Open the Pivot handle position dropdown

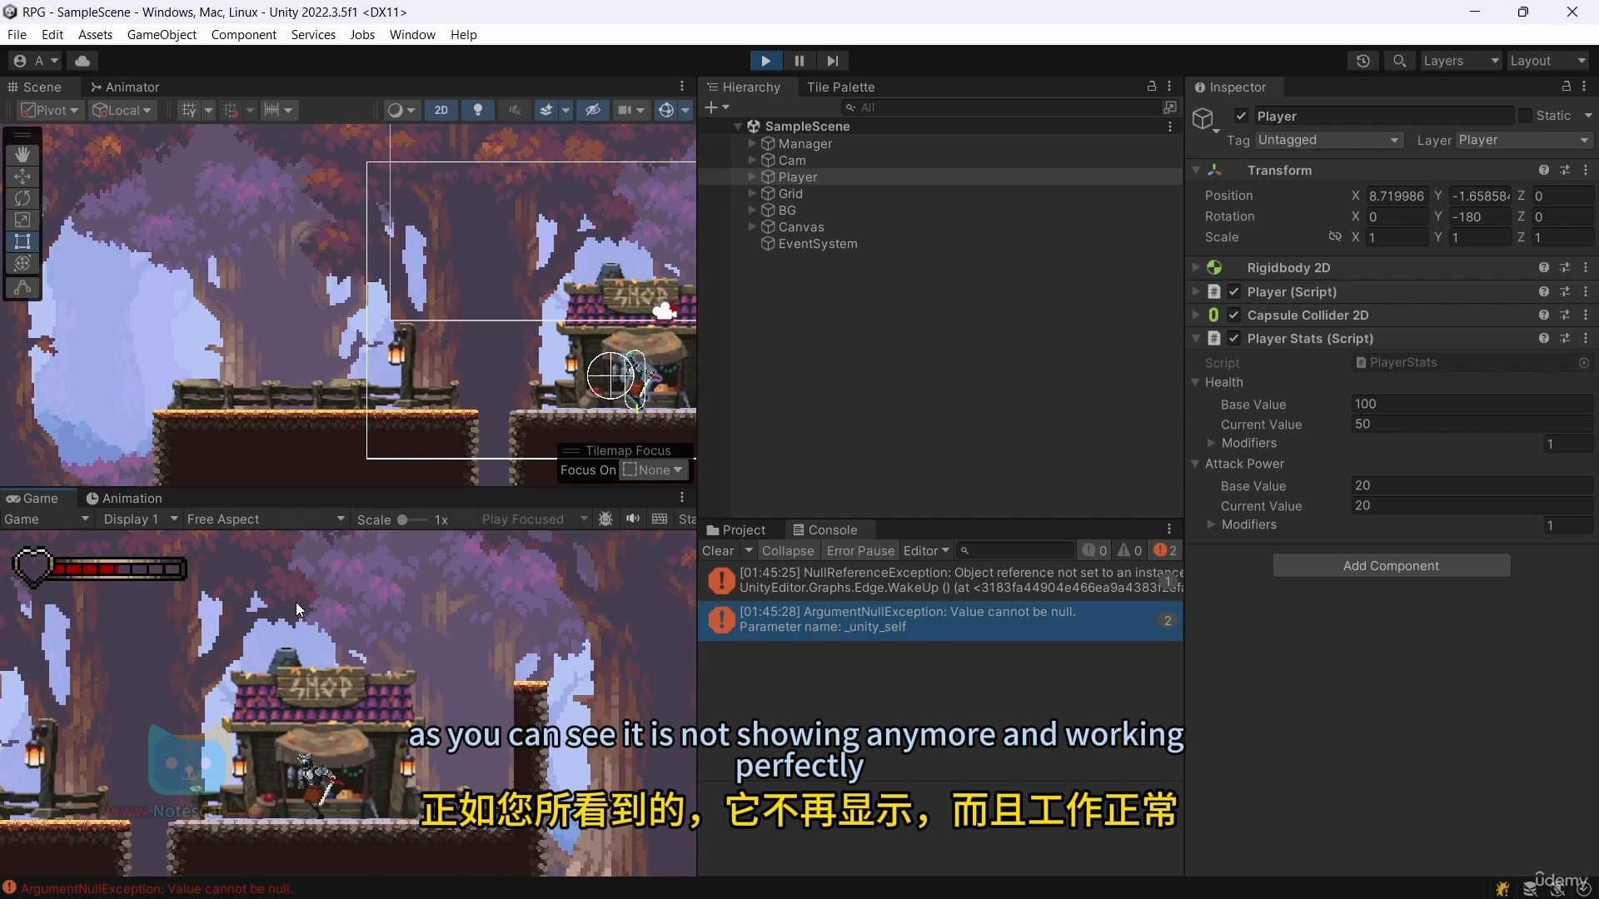[50, 110]
